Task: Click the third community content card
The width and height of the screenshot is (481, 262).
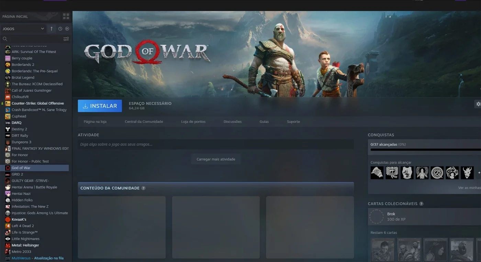Action: tap(310, 227)
